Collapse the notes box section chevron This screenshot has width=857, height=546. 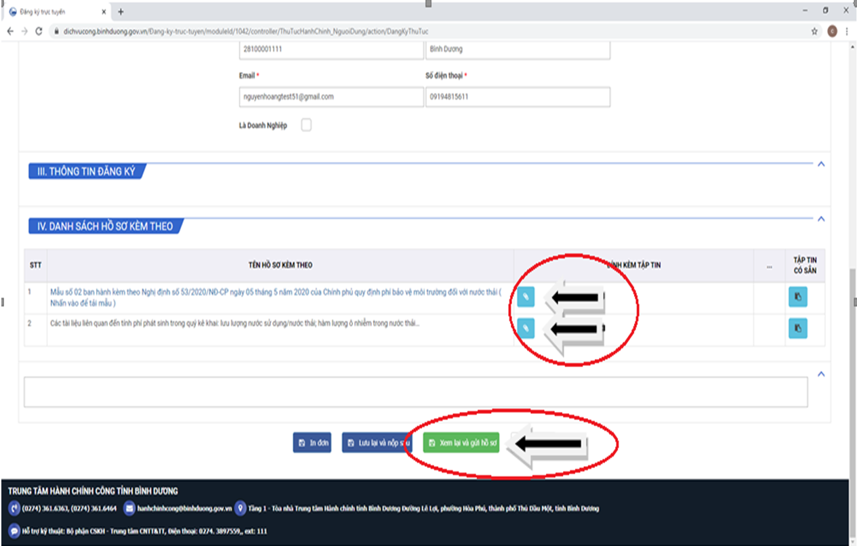[x=821, y=374]
